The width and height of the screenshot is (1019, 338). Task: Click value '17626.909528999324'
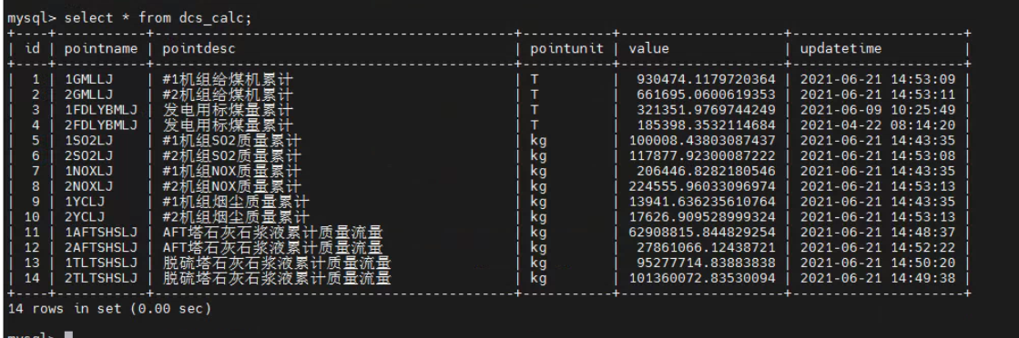pyautogui.click(x=702, y=216)
